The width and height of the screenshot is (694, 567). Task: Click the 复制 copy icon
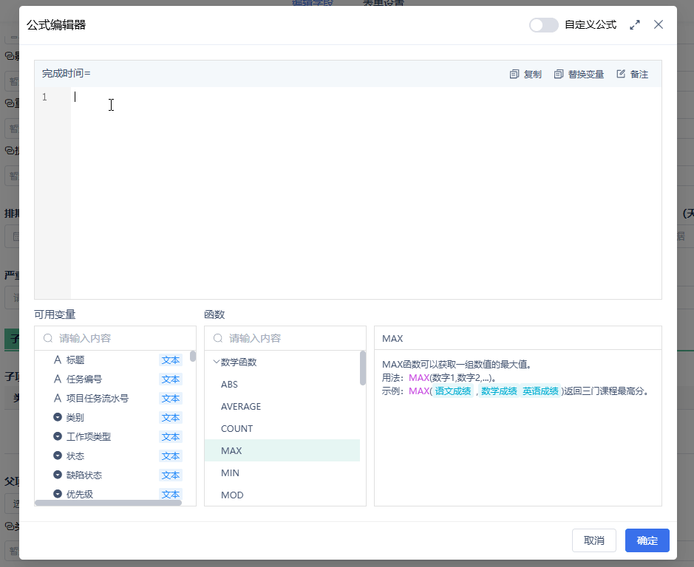(514, 75)
